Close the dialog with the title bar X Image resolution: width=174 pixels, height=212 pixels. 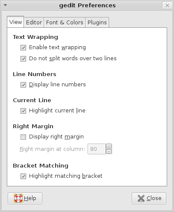point(167,6)
